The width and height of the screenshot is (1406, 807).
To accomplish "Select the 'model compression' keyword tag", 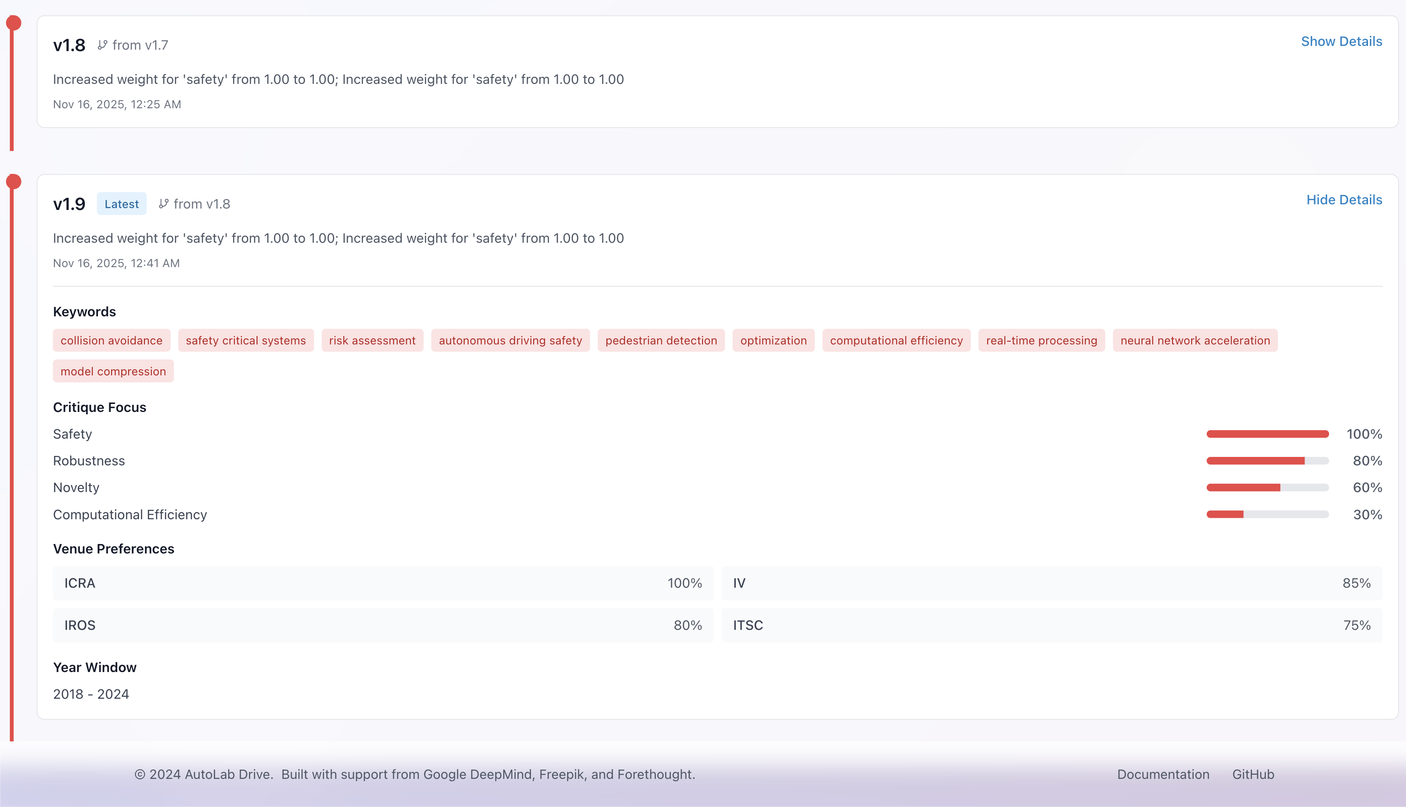I will coord(113,371).
